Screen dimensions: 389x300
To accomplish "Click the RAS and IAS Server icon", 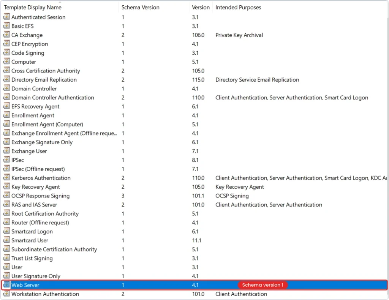I will [6, 204].
